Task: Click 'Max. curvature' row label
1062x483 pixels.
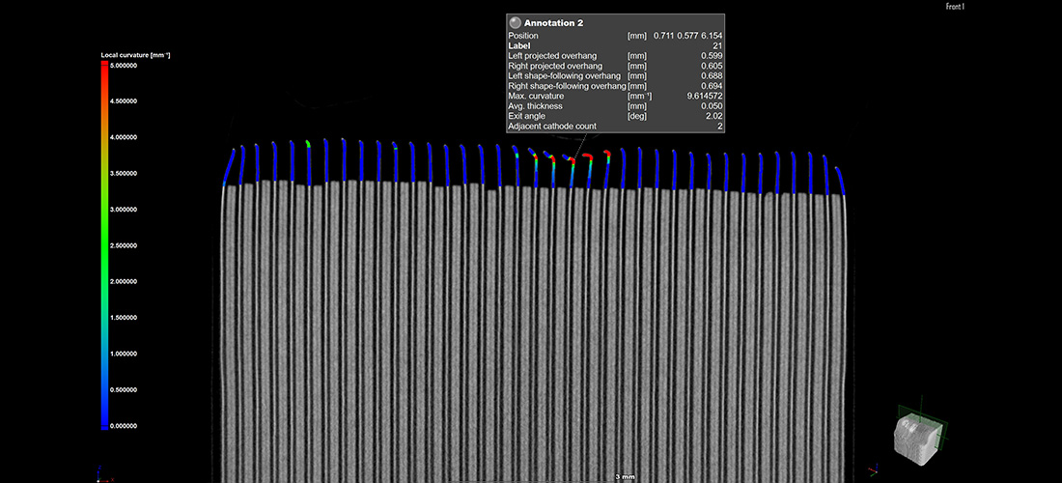Action: tap(536, 97)
